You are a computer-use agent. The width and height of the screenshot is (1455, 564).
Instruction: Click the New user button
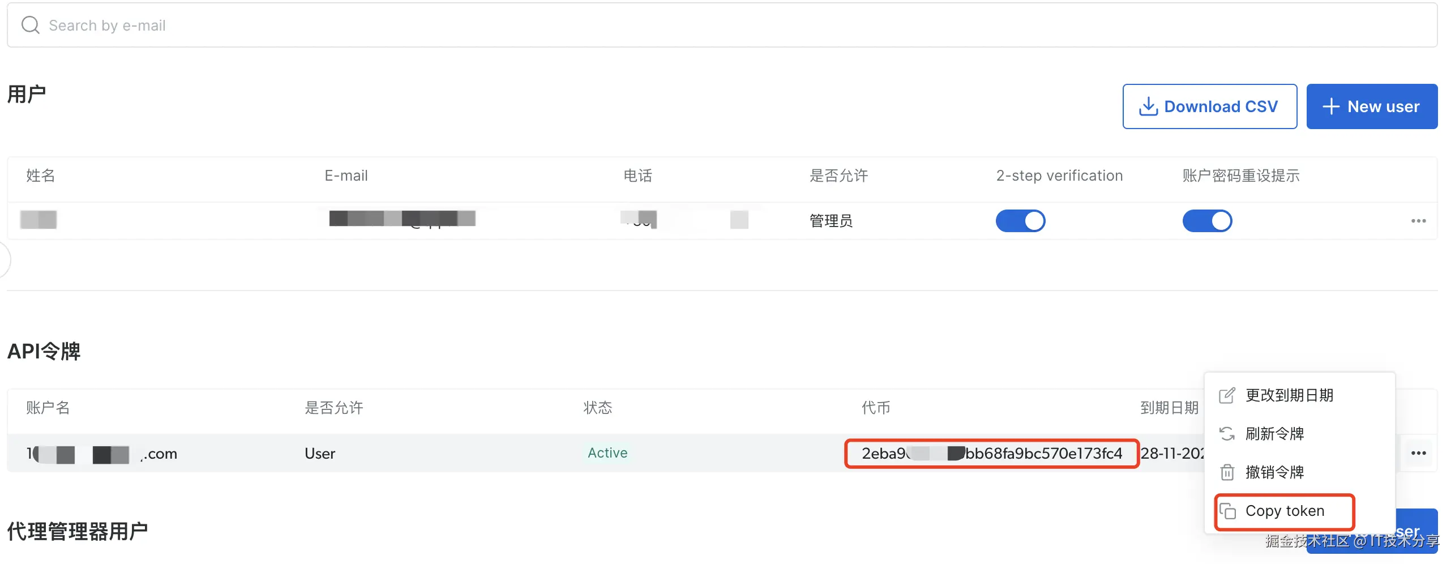[x=1371, y=106]
